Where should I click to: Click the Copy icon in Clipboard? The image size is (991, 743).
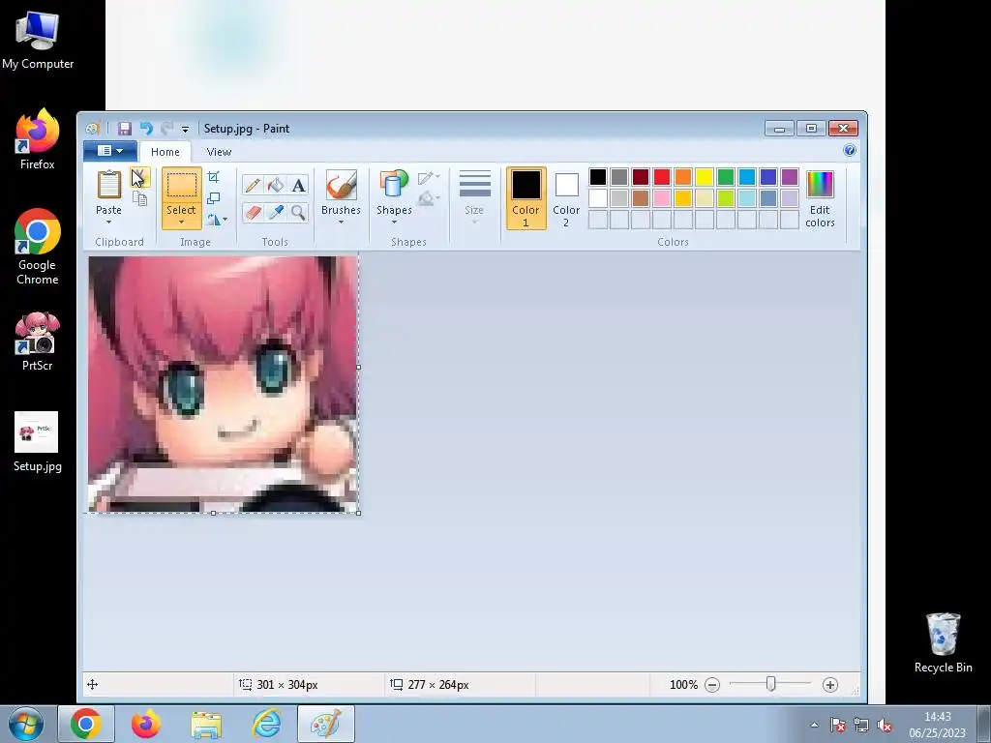coord(139,199)
